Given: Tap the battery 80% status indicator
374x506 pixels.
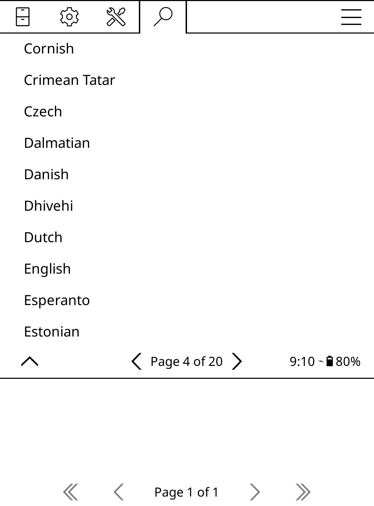Looking at the screenshot, I should [343, 361].
